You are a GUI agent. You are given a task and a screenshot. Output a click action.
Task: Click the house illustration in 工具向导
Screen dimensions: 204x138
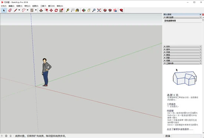coord(185,78)
